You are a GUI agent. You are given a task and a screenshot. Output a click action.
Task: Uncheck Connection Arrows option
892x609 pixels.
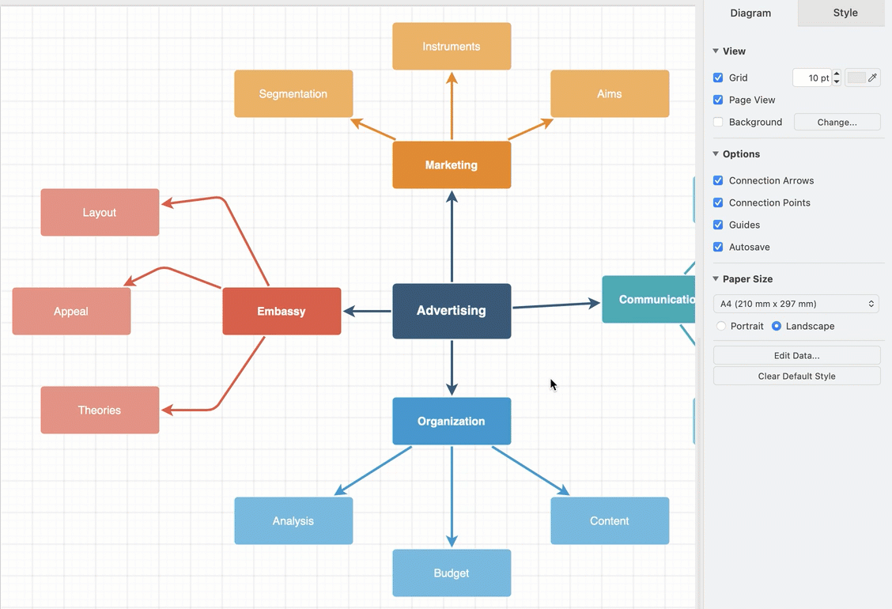pos(718,180)
